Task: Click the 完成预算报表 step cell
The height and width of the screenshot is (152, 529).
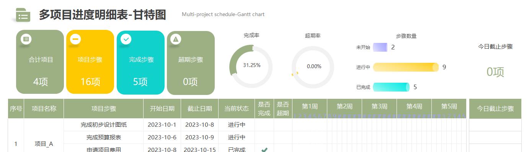Action: (x=104, y=137)
